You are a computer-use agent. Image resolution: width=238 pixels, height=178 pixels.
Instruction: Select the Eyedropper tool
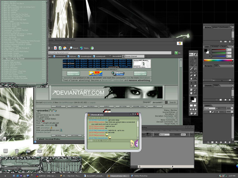point(195,90)
